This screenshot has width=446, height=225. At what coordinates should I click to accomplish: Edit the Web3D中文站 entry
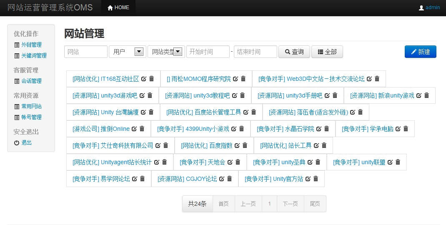[369, 79]
